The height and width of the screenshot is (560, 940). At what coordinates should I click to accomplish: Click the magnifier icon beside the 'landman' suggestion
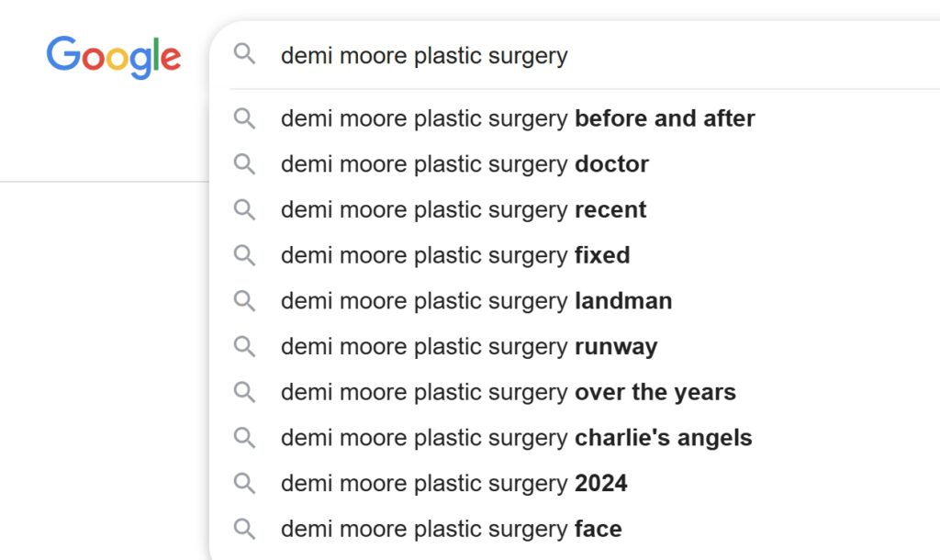(x=244, y=301)
